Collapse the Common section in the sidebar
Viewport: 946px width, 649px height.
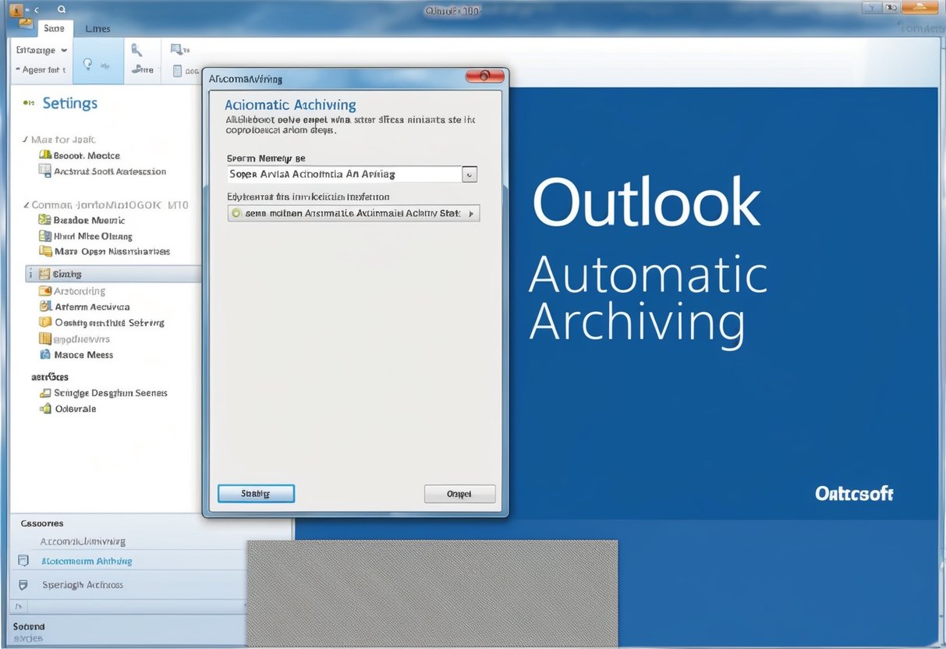[28, 204]
